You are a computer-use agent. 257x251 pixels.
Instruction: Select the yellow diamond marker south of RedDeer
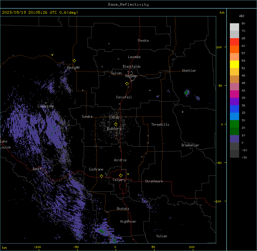pos(127,84)
